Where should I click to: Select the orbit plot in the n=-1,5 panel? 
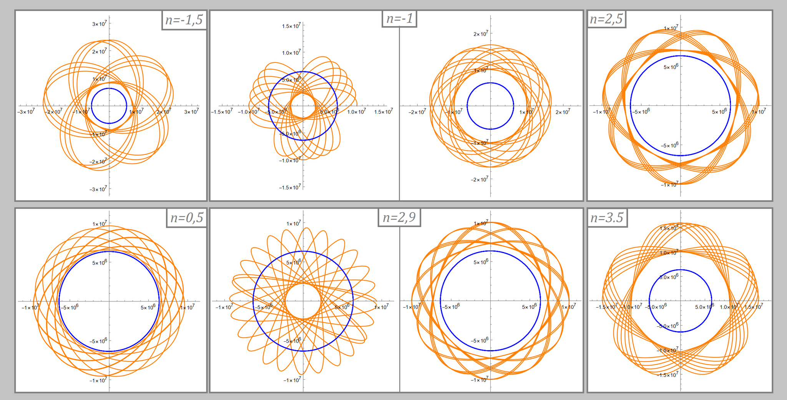click(109, 106)
